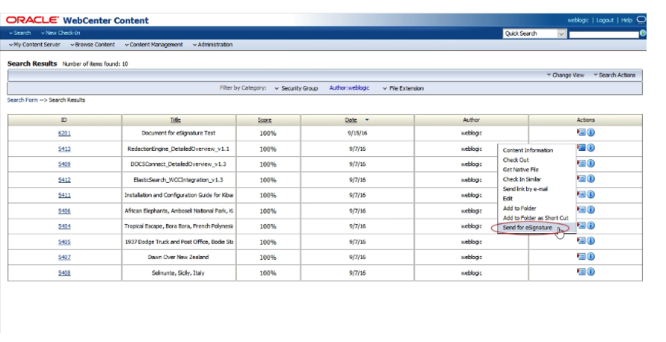The image size is (666, 342).
Task: Click actions menu icon for RedactionEngine row
Action: [x=581, y=148]
